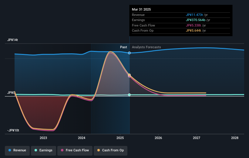Viewport: 249px width, 158px height.
Task: Click the JP¥370.564b earnings value
Action: [x=196, y=20]
